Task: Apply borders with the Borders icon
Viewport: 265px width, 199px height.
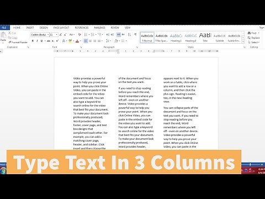Action: (123, 41)
